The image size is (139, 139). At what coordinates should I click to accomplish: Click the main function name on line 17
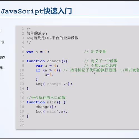coord(51,102)
